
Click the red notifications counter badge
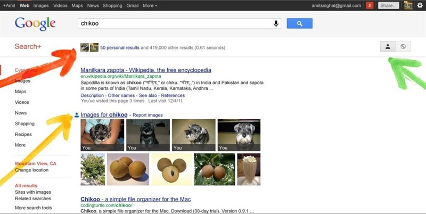tap(370, 5)
